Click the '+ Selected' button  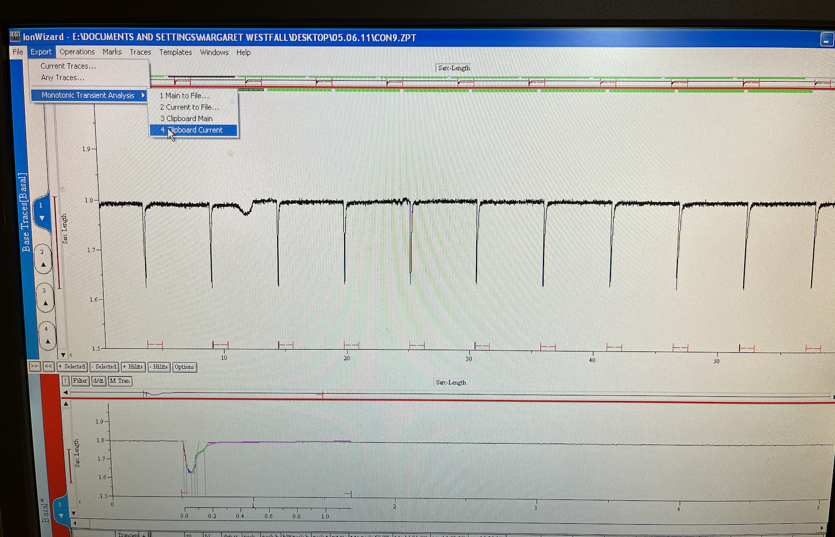point(72,367)
